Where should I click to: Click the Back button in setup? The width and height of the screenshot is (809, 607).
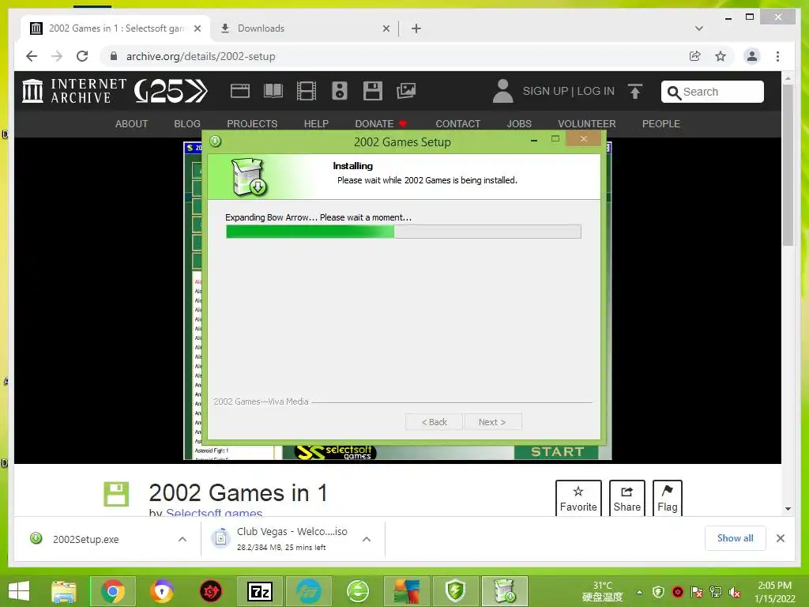pos(435,422)
